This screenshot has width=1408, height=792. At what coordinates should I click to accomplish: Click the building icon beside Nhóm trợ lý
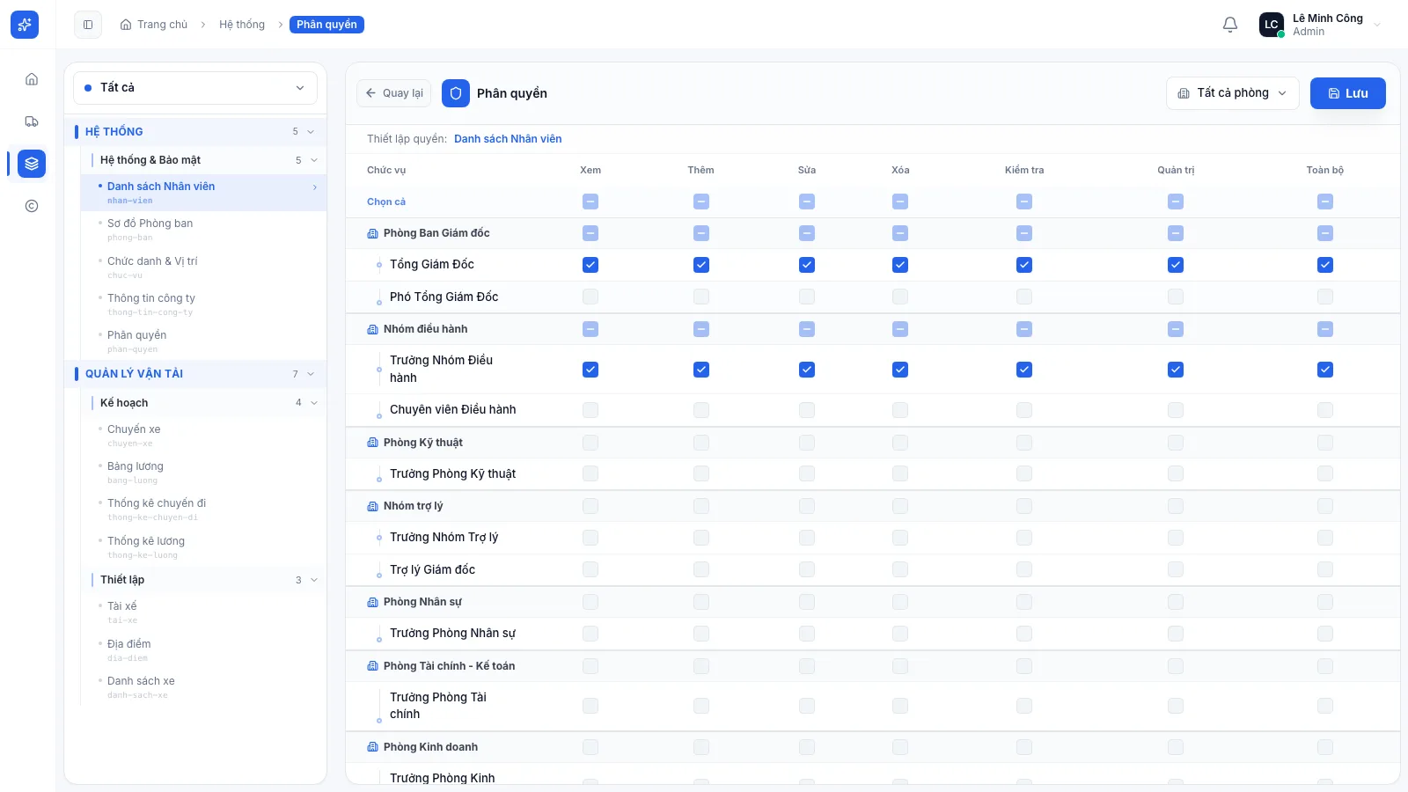click(372, 506)
